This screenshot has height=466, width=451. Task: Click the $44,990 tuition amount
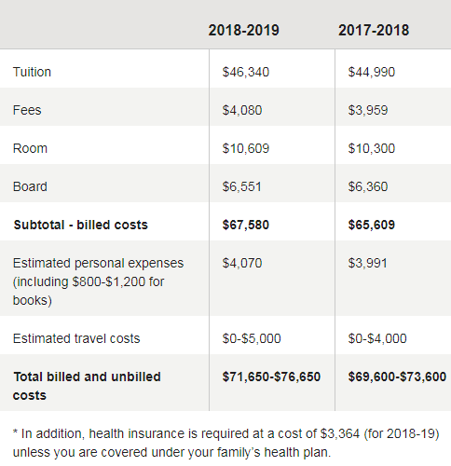point(372,72)
